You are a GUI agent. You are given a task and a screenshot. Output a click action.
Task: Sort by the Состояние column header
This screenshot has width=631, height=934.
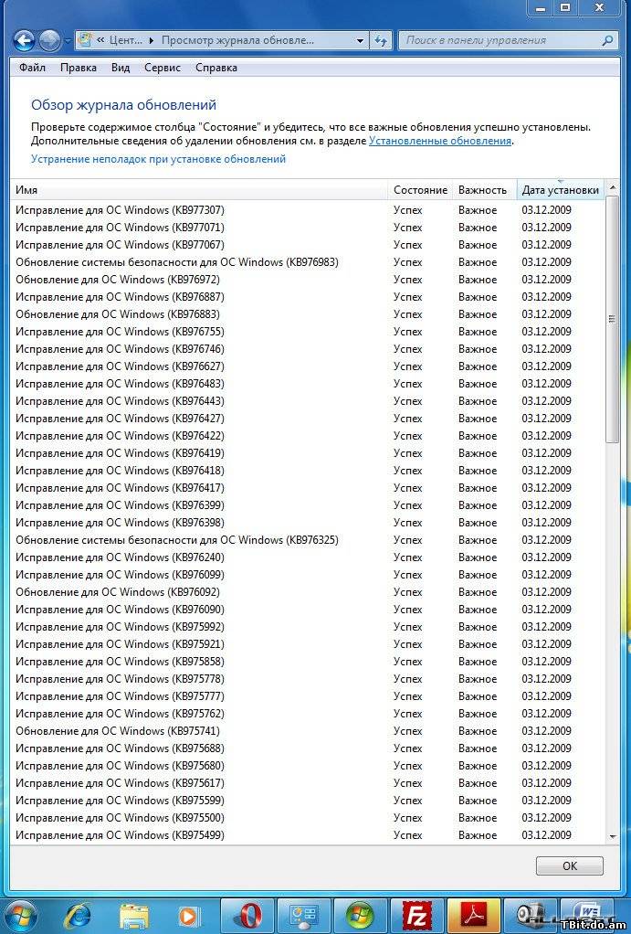coord(420,190)
